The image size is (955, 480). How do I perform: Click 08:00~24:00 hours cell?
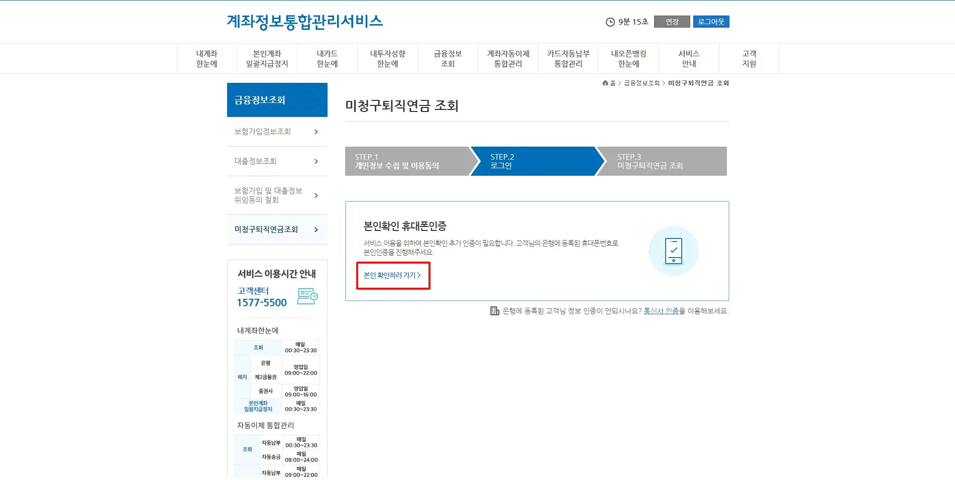(x=301, y=457)
